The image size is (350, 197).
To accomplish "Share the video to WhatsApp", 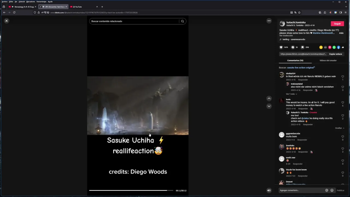I will coord(334,47).
